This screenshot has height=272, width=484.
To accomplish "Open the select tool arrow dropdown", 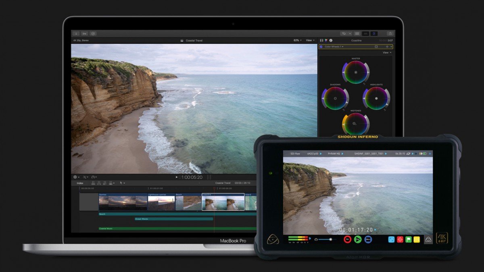I will pos(122,183).
